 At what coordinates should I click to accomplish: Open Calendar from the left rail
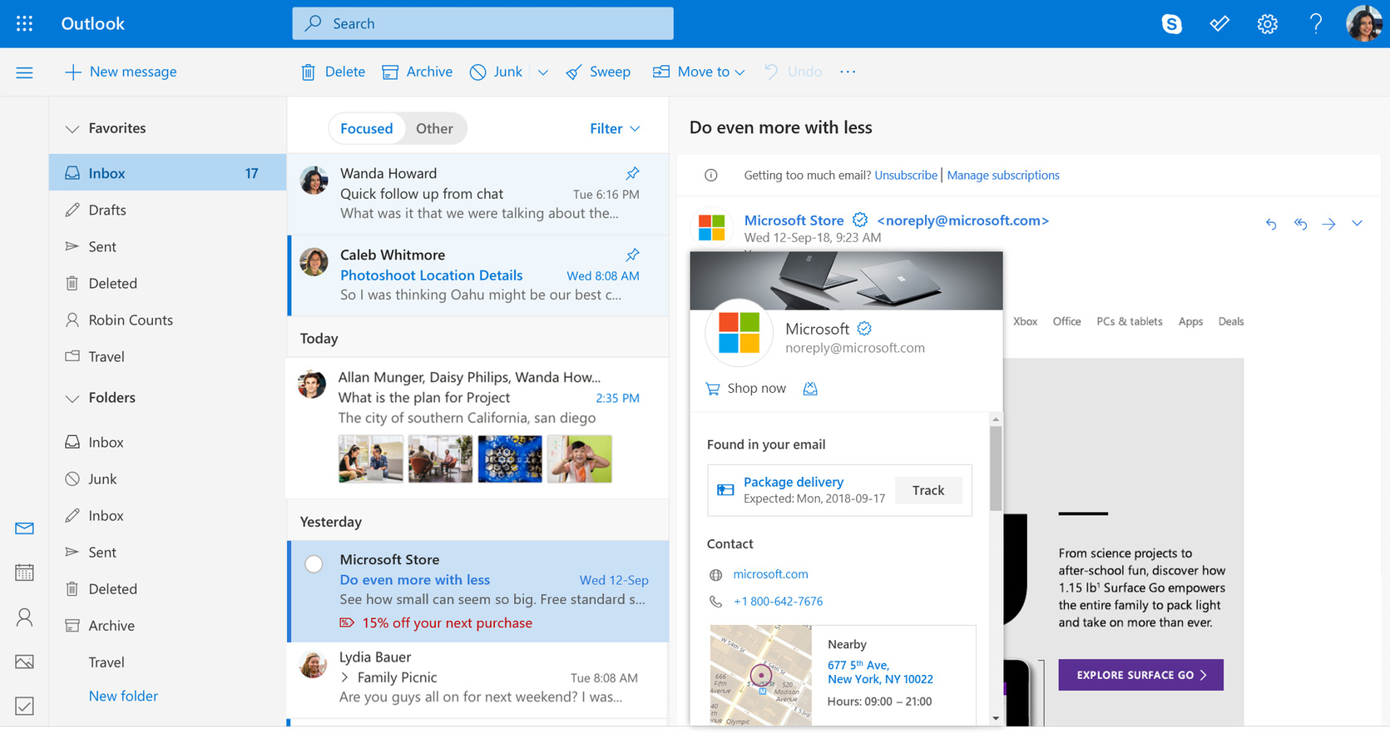coord(24,573)
